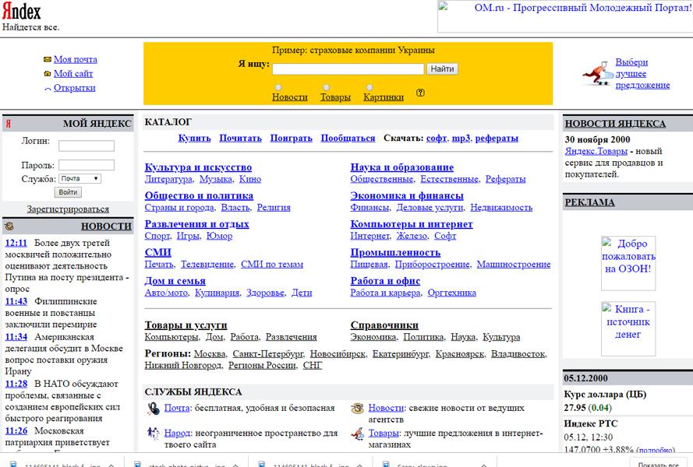Open the Почитать tab in catalog header
693x467 pixels.
click(240, 138)
